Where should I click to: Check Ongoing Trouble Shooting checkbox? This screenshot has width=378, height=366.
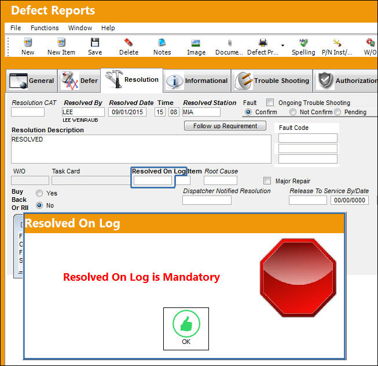click(x=270, y=103)
